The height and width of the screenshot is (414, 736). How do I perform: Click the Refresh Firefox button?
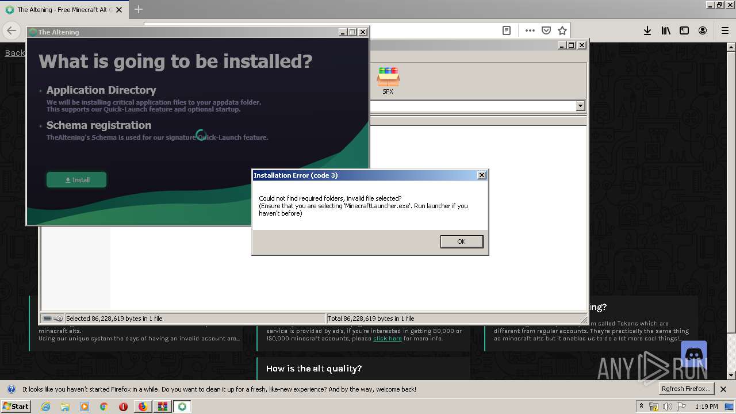pos(686,389)
